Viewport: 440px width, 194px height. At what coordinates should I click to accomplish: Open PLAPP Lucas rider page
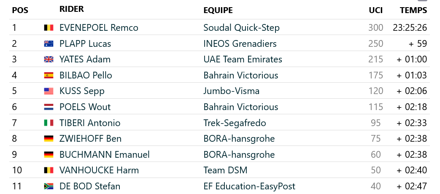[85, 43]
